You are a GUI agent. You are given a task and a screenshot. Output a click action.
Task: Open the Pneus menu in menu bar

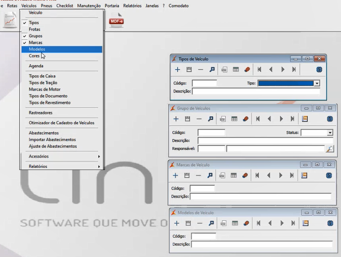47,6
